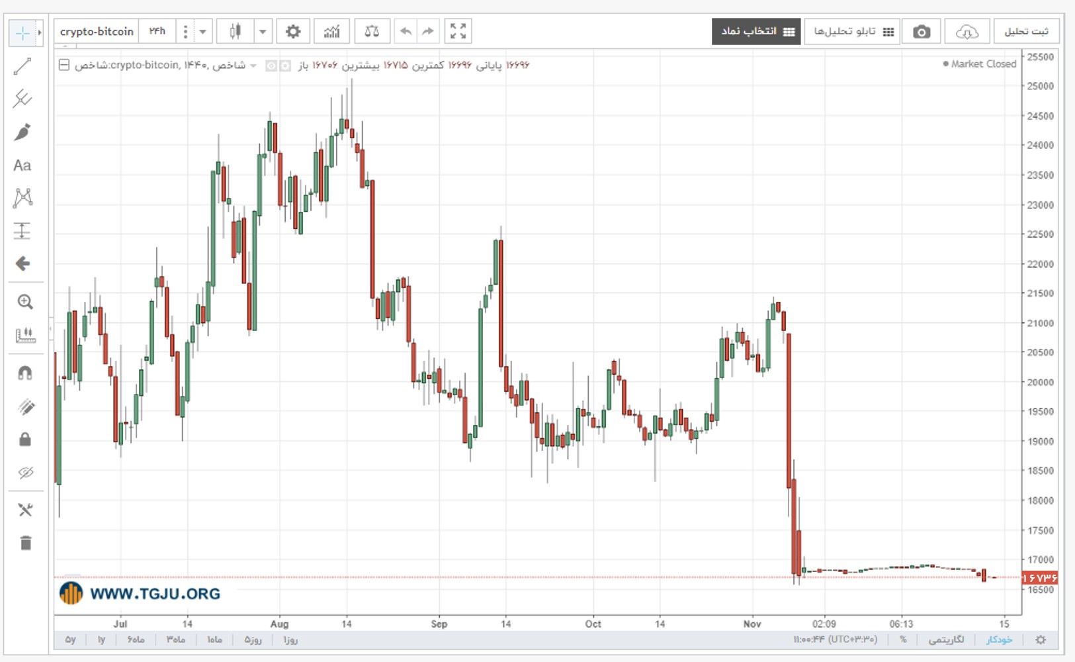Click the left-pointing back arrow icon tool
Image resolution: width=1075 pixels, height=662 pixels.
(22, 263)
